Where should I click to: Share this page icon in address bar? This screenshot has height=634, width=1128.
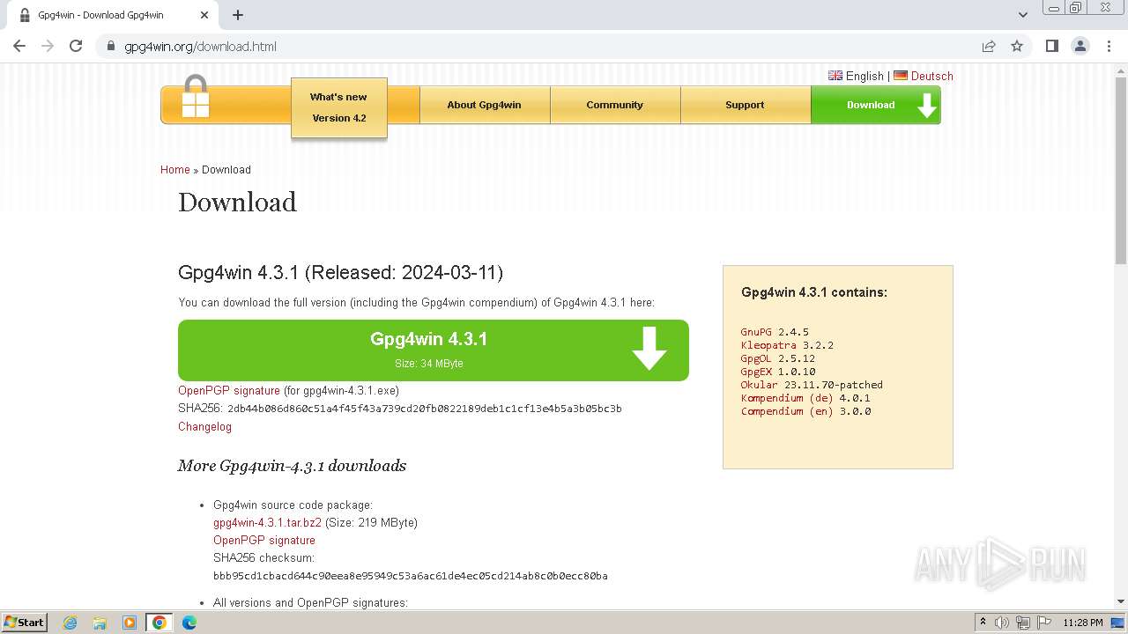pos(989,46)
